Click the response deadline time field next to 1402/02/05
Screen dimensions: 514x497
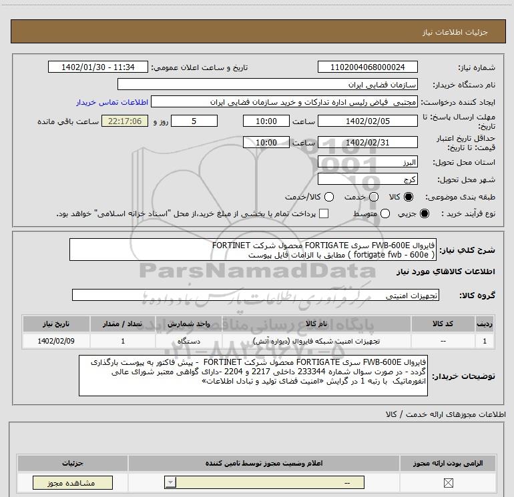click(266, 121)
